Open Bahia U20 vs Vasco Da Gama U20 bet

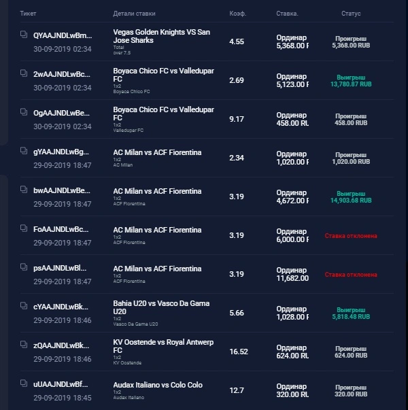(161, 307)
